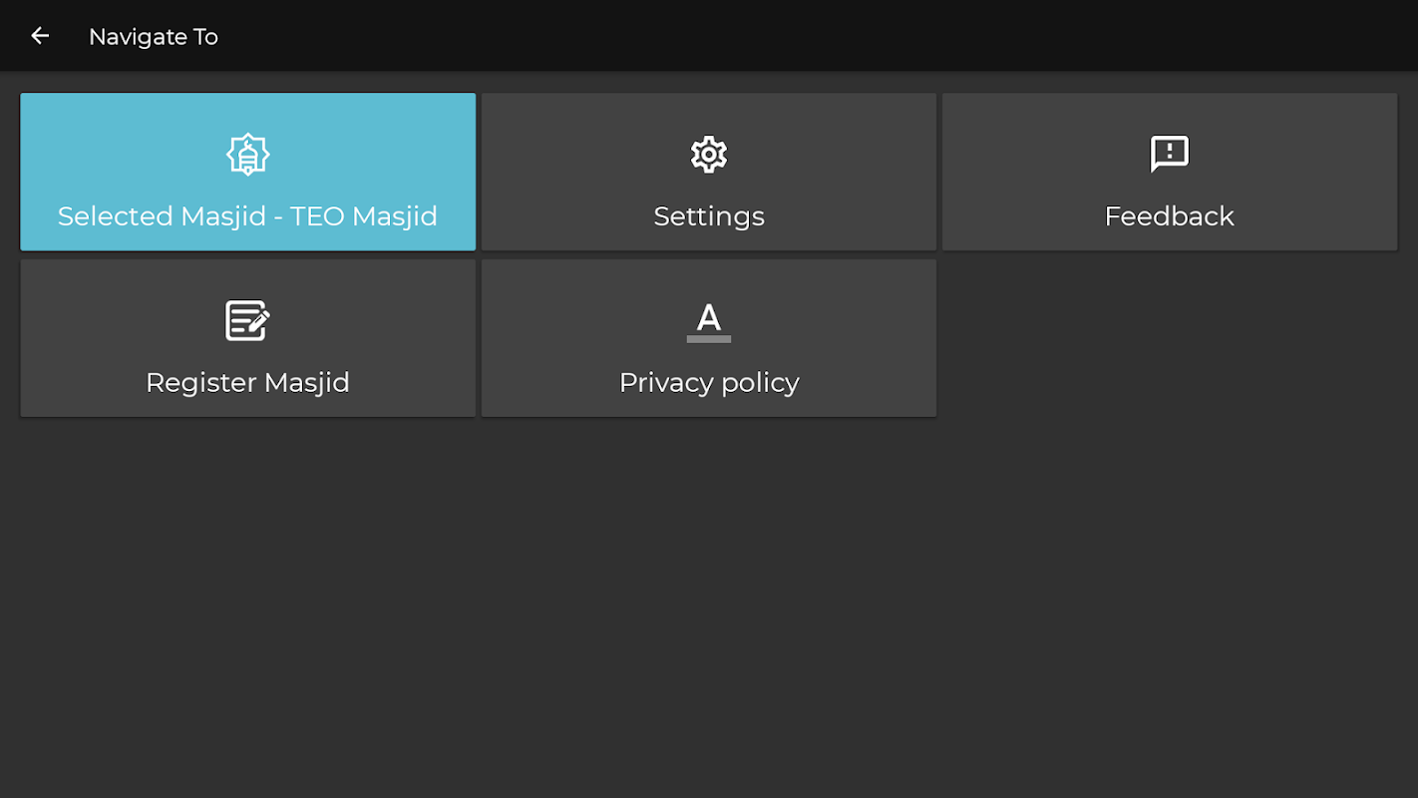Click the empty grid space beside Privacy policy
Viewport: 1418px width, 798px height.
point(1170,338)
